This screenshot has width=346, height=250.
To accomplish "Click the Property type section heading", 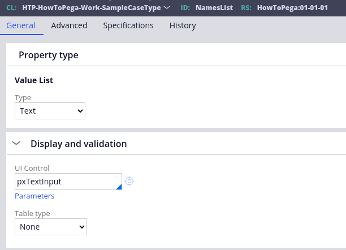I will click(x=48, y=55).
